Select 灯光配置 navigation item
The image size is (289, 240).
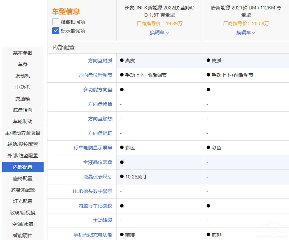(x=22, y=201)
